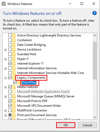Select the Internet Explorer 11 label
This screenshot has width=100, height=132.
30,64
